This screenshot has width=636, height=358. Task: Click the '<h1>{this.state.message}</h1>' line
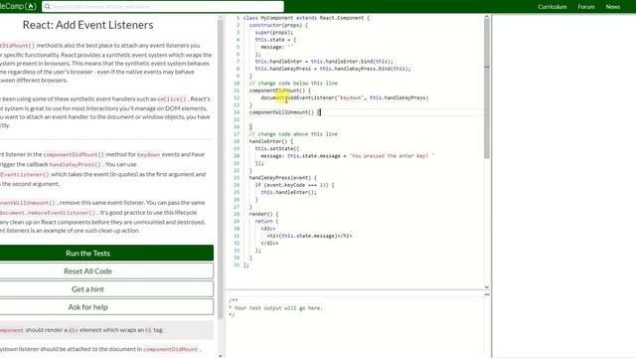309,236
